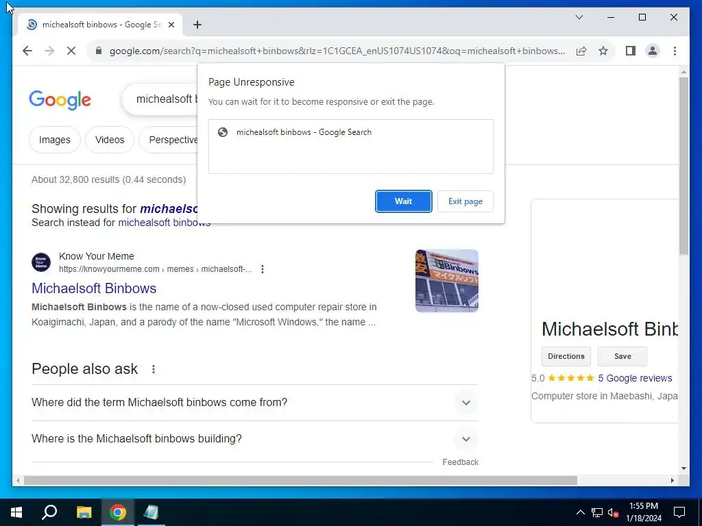Open Windows taskbar search
The height and width of the screenshot is (526, 702).
coord(49,512)
